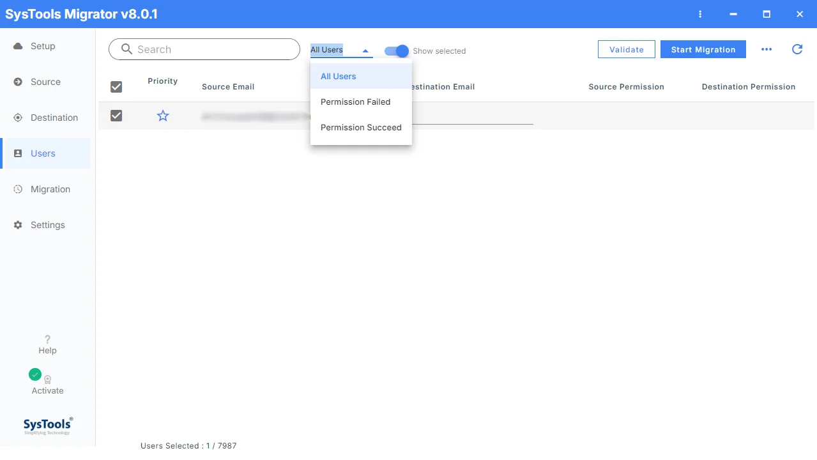Maximize the SysTools Migrator window
Screen dimensions: 817x460
(x=767, y=14)
